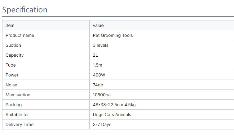Select the 'Noise' row label
The height and width of the screenshot is (135, 234).
click(x=11, y=85)
